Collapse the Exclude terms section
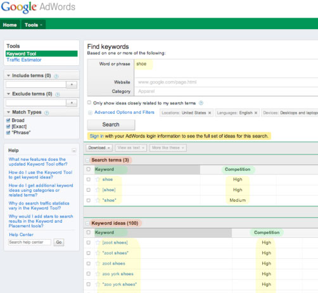Screen dimensions: 318x293 click(x=8, y=94)
